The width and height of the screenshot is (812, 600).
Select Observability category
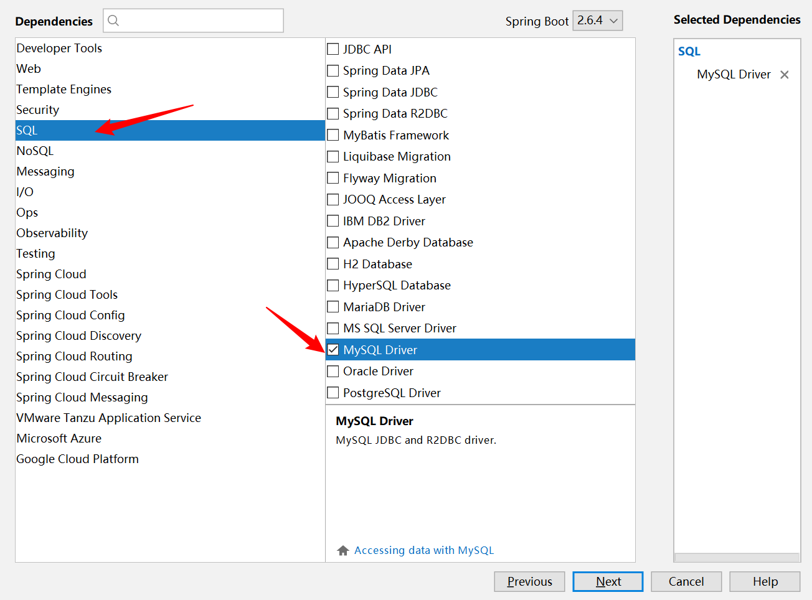coord(170,233)
